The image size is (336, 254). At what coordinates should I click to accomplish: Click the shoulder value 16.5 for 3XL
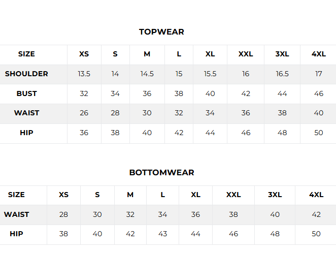pyautogui.click(x=282, y=74)
